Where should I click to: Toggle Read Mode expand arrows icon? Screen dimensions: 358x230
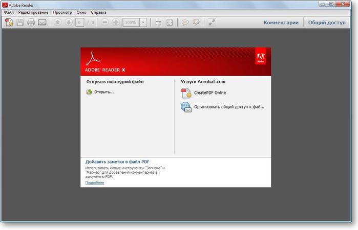point(212,22)
